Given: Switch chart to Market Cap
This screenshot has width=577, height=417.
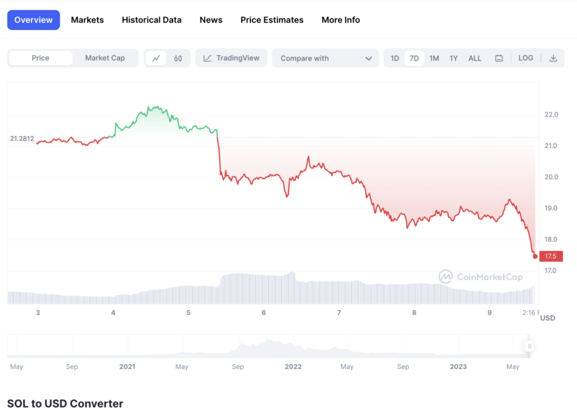Looking at the screenshot, I should tap(105, 58).
